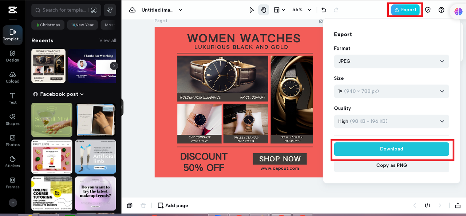Open the Photos panel
The height and width of the screenshot is (216, 466).
[x=13, y=141]
